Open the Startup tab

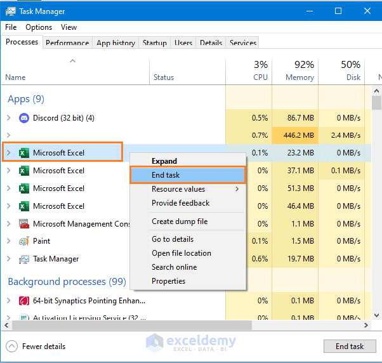[x=154, y=43]
